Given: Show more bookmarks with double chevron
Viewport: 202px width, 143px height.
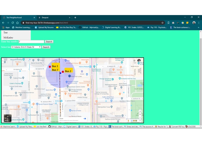Looking at the screenshot, I should click(x=199, y=27).
